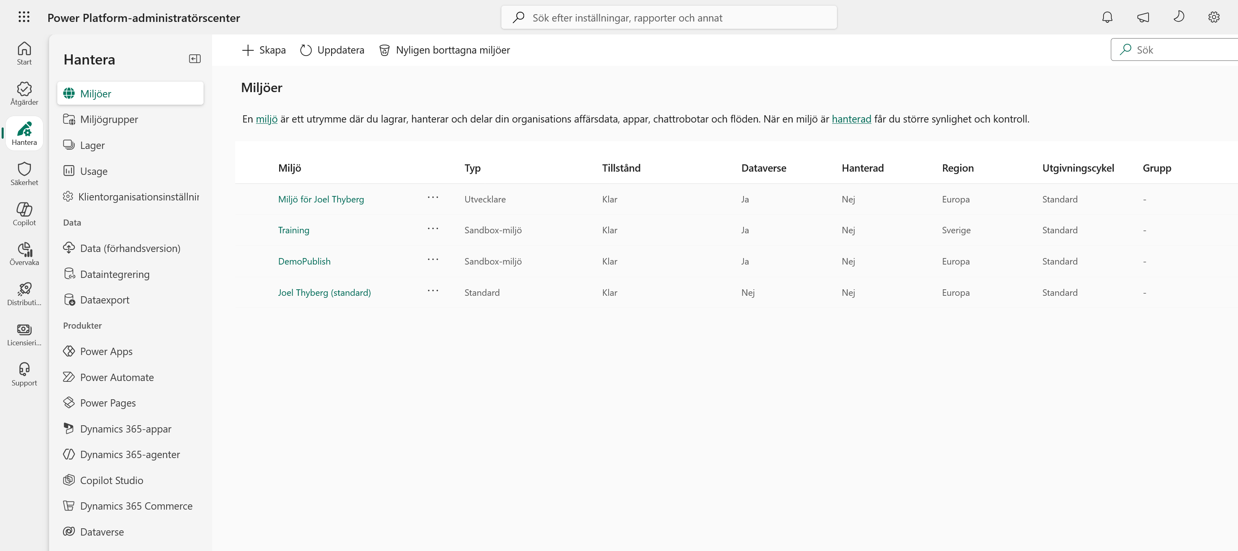This screenshot has width=1238, height=551.
Task: Open more options for DemoPublish row
Action: [433, 260]
